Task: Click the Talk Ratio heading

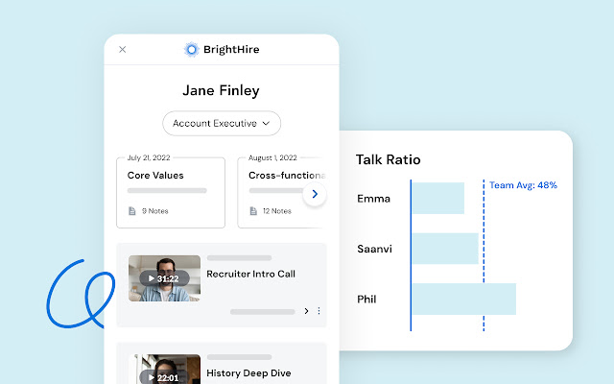Action: coord(388,160)
